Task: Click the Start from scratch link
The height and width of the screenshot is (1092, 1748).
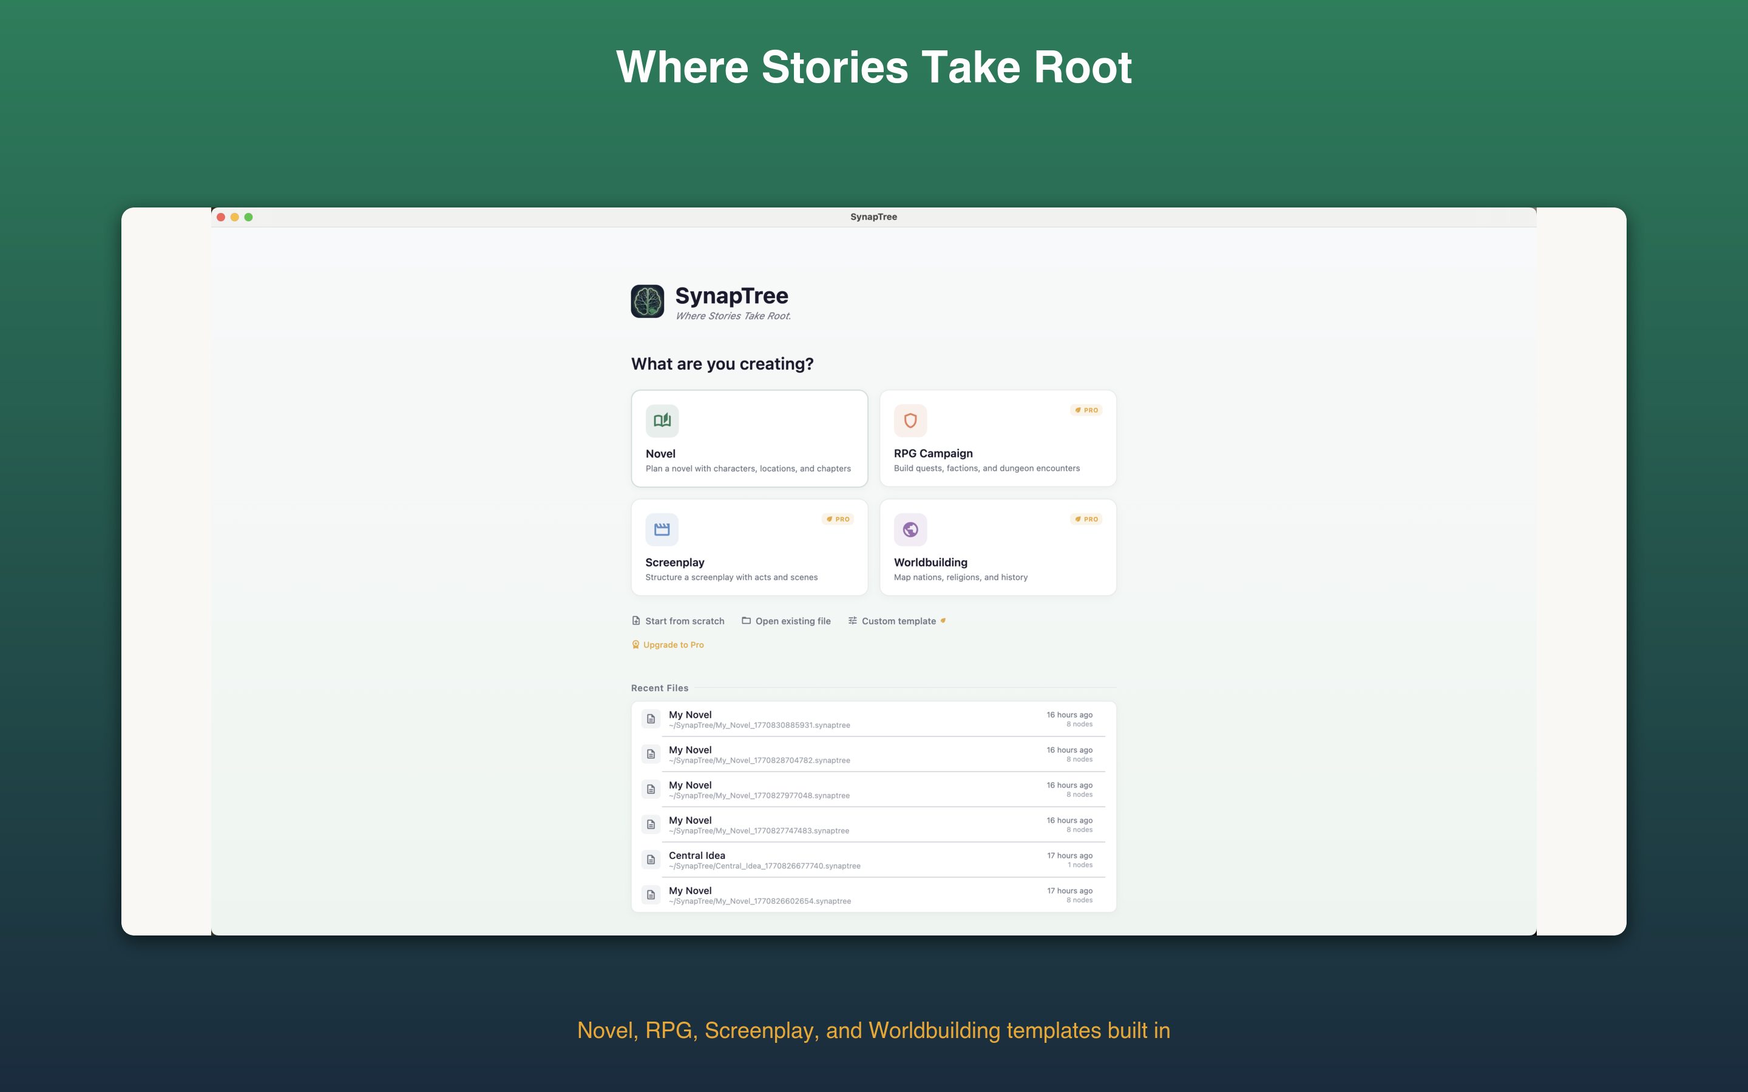Action: [684, 621]
